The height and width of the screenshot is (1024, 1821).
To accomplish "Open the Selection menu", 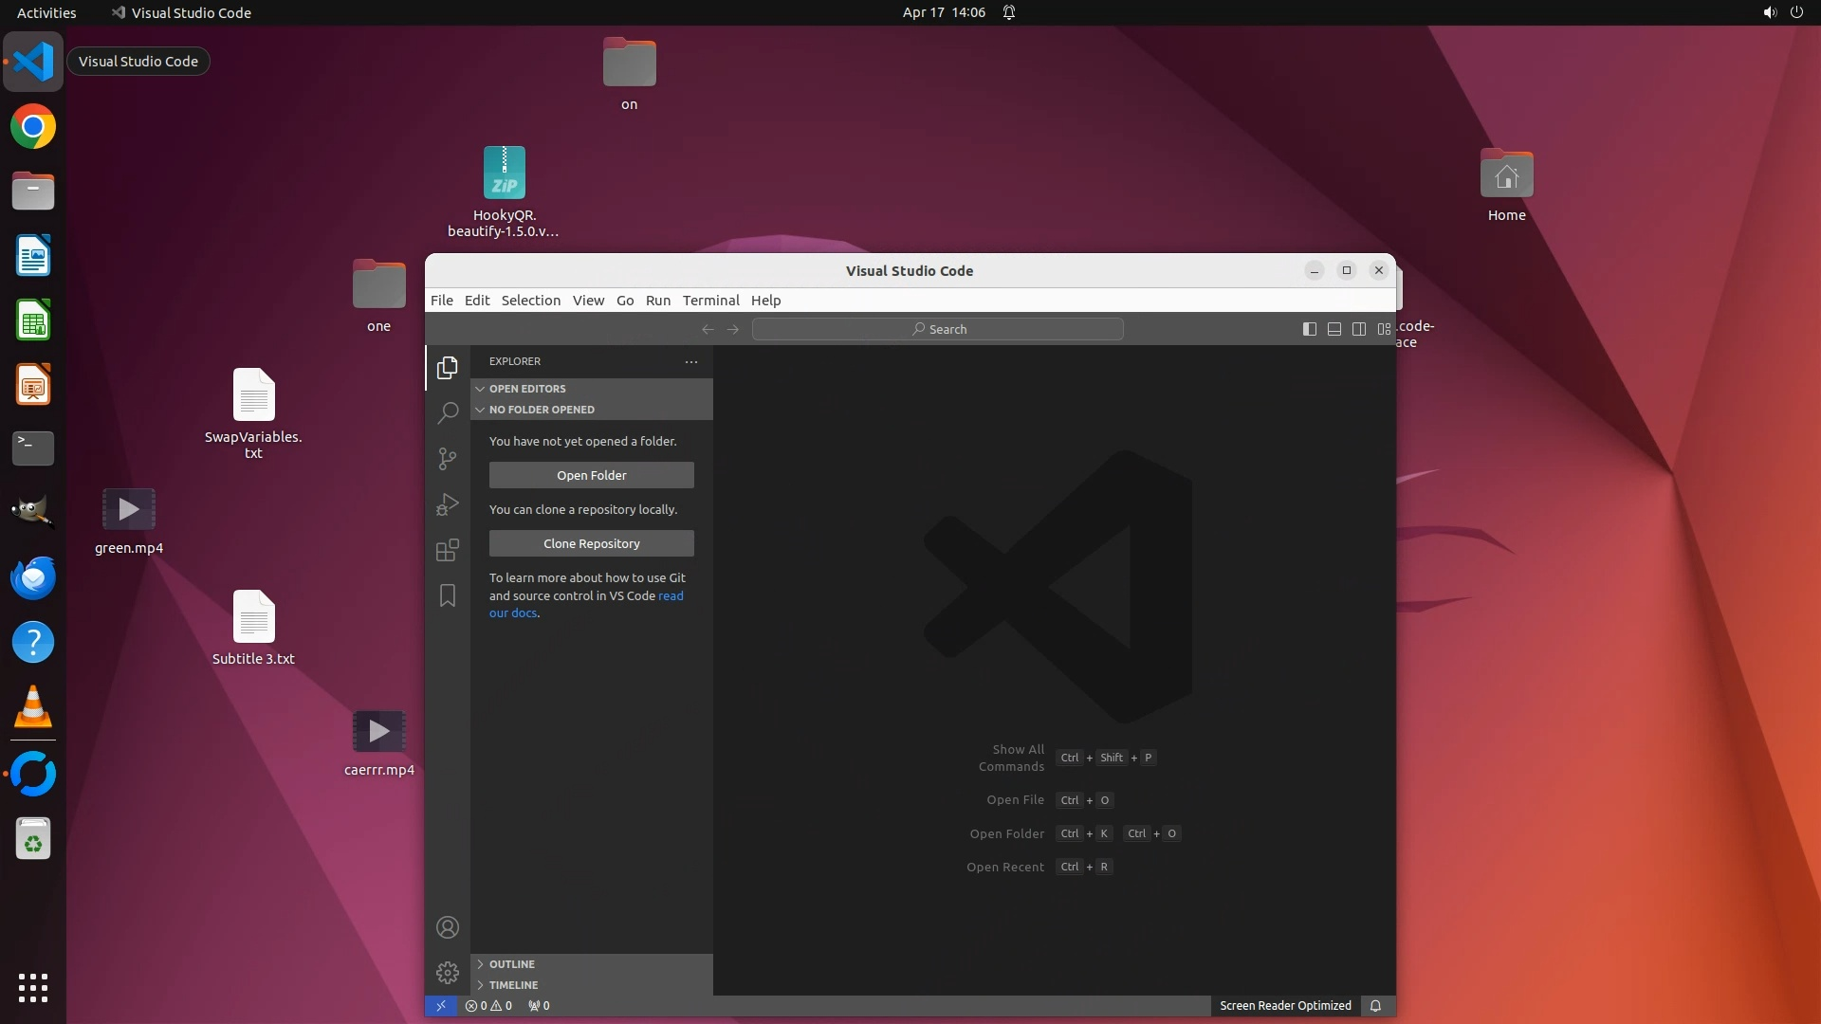I will tap(530, 301).
